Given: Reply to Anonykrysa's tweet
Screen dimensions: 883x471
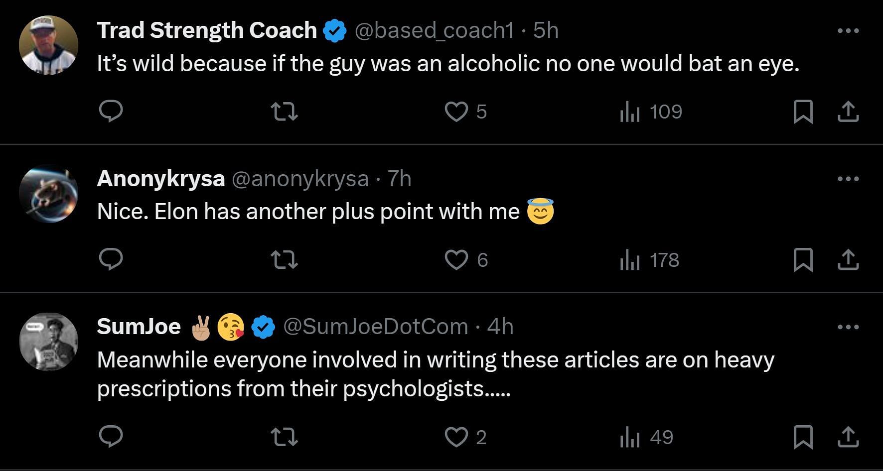Looking at the screenshot, I should click(x=111, y=259).
